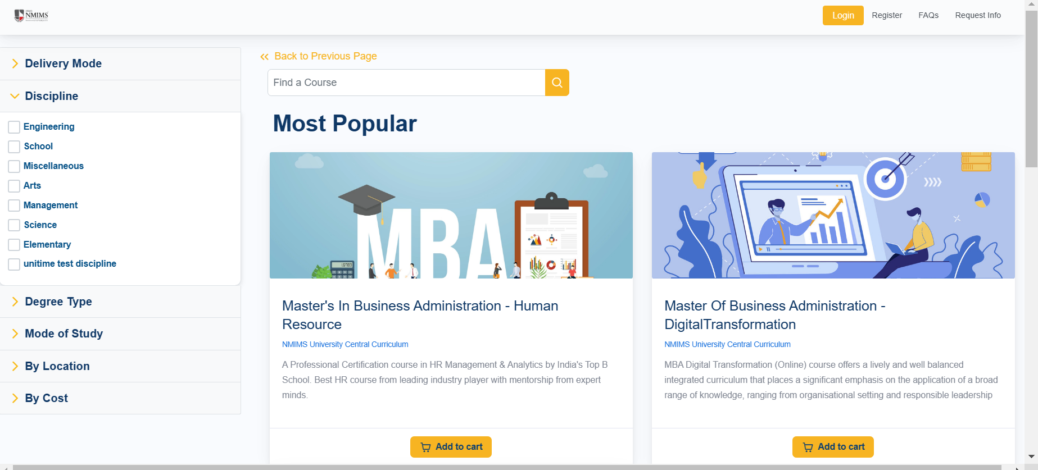Focus the Find a Course search field
Viewport: 1038px width, 470px height.
click(x=406, y=83)
